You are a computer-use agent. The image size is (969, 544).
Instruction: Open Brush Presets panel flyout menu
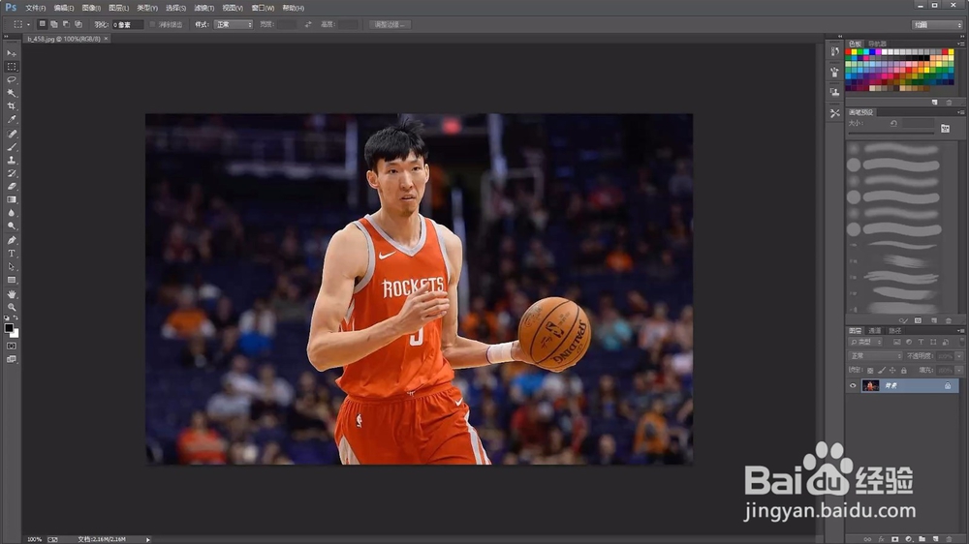[x=961, y=112]
